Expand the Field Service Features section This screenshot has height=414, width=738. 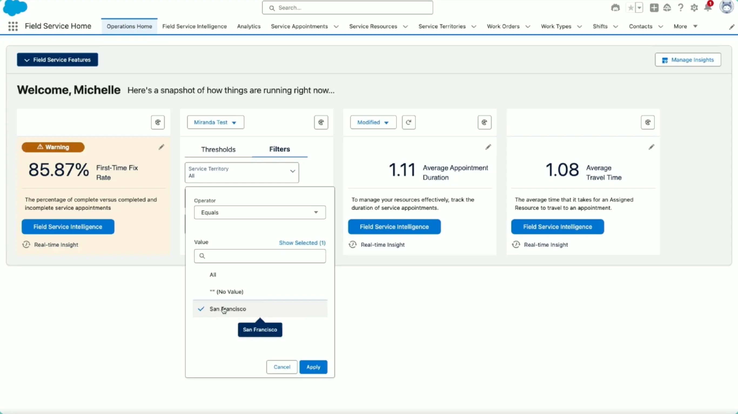pyautogui.click(x=57, y=60)
